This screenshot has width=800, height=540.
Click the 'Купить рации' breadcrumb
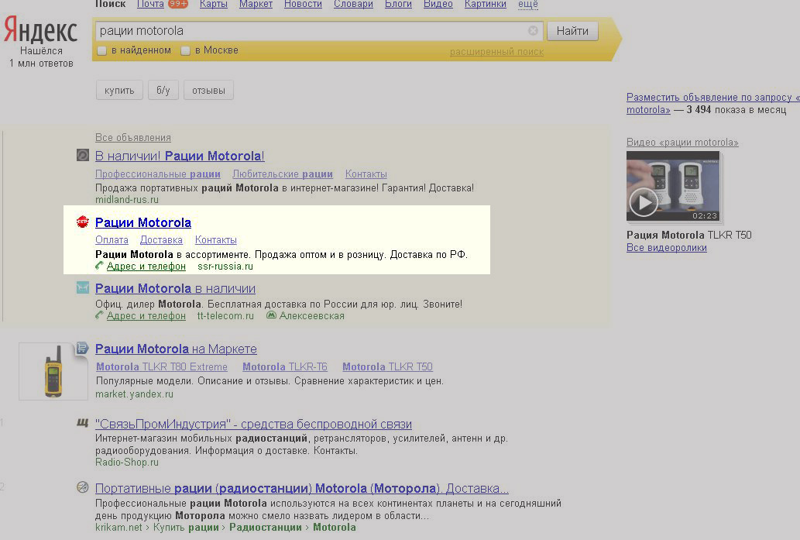point(186,528)
